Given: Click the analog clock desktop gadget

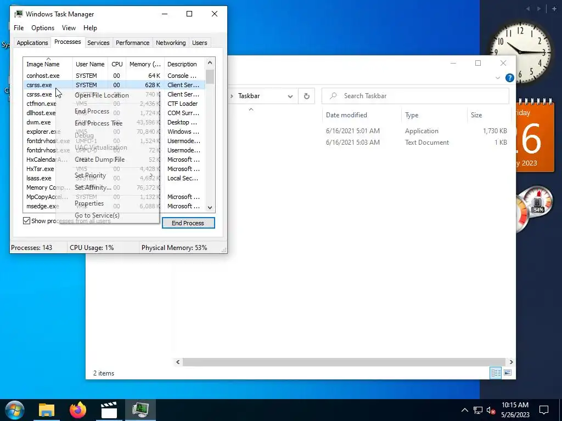Looking at the screenshot, I should pos(520,52).
